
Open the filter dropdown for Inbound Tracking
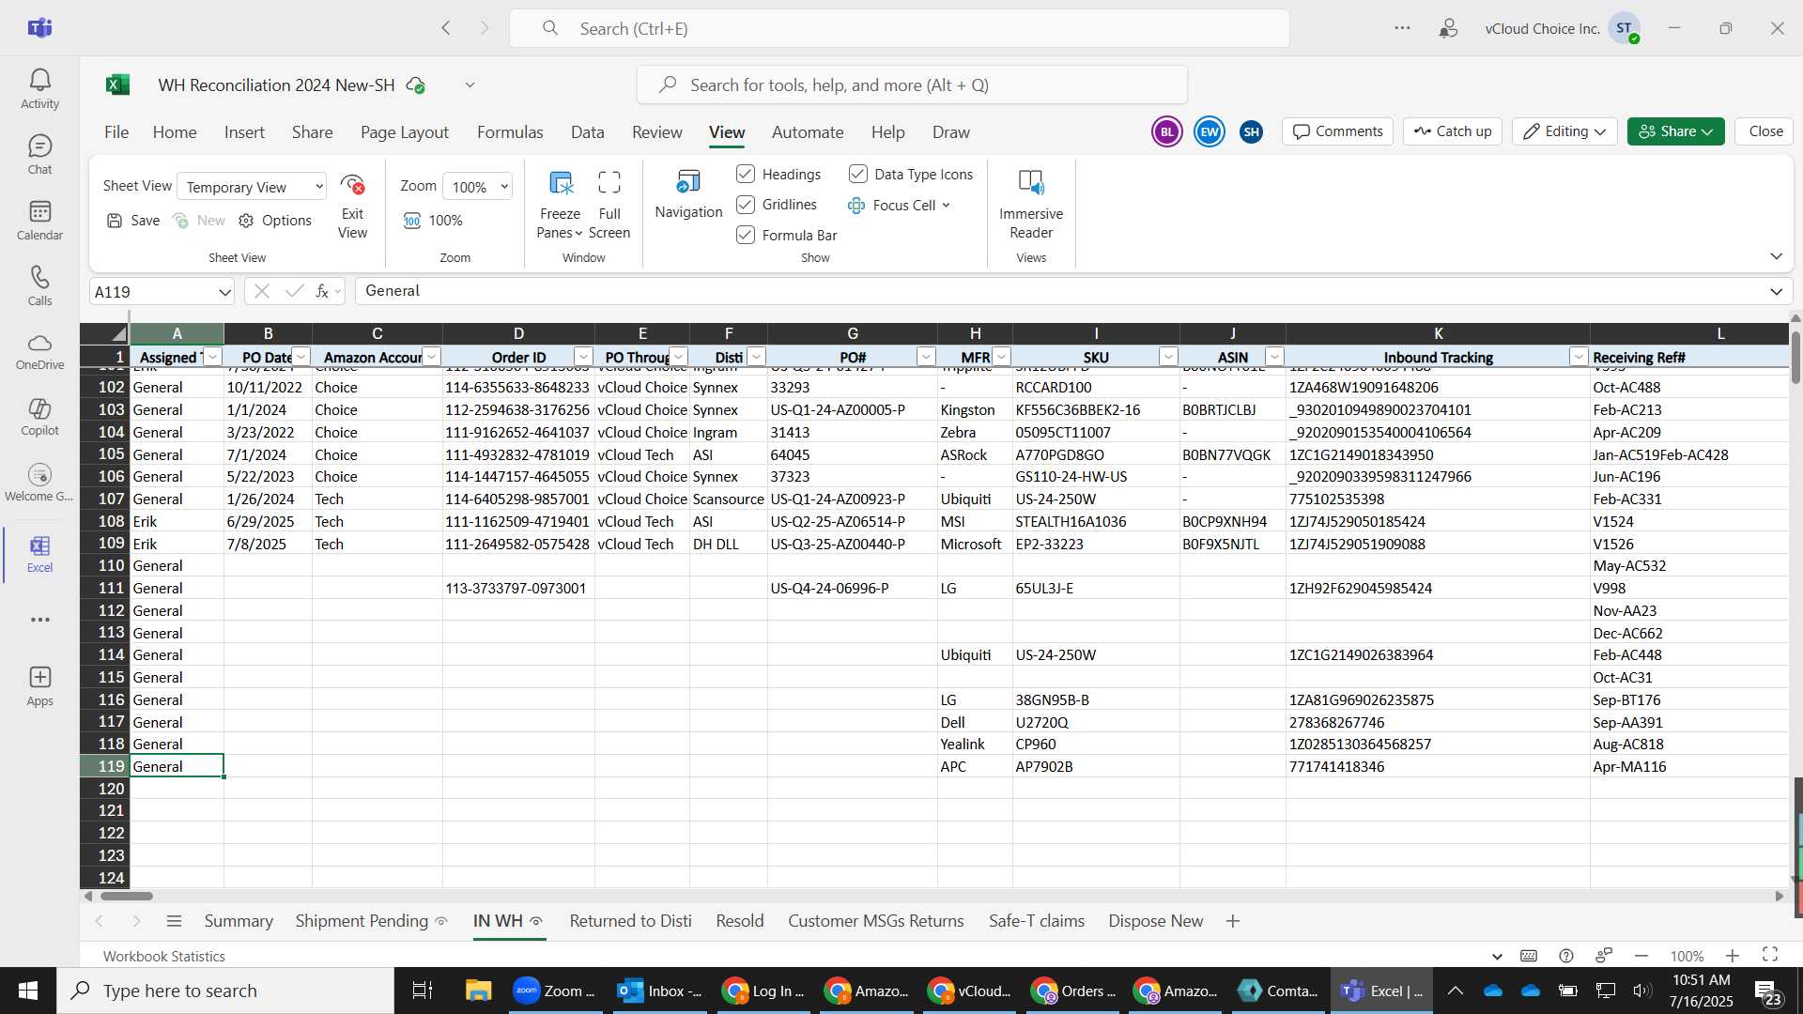1578,357
